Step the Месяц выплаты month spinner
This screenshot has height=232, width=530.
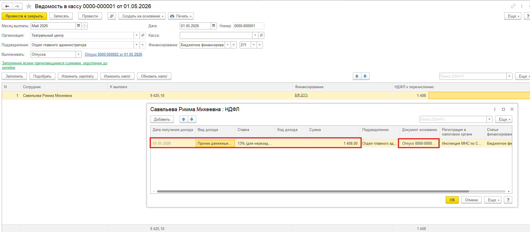click(x=84, y=26)
